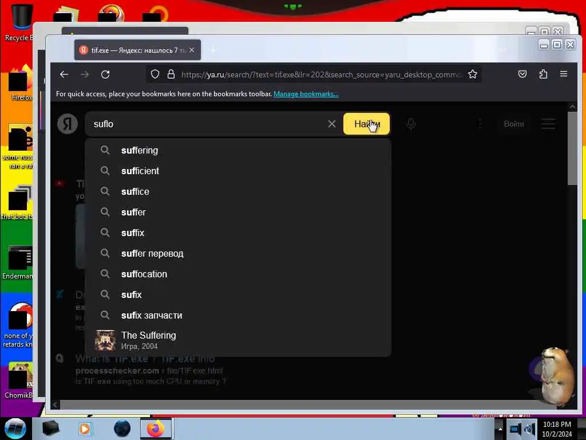Open Firefox in the taskbar
The image size is (586, 440).
pos(156,429)
